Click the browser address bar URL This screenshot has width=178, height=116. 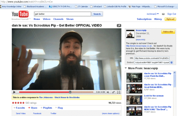27,2
